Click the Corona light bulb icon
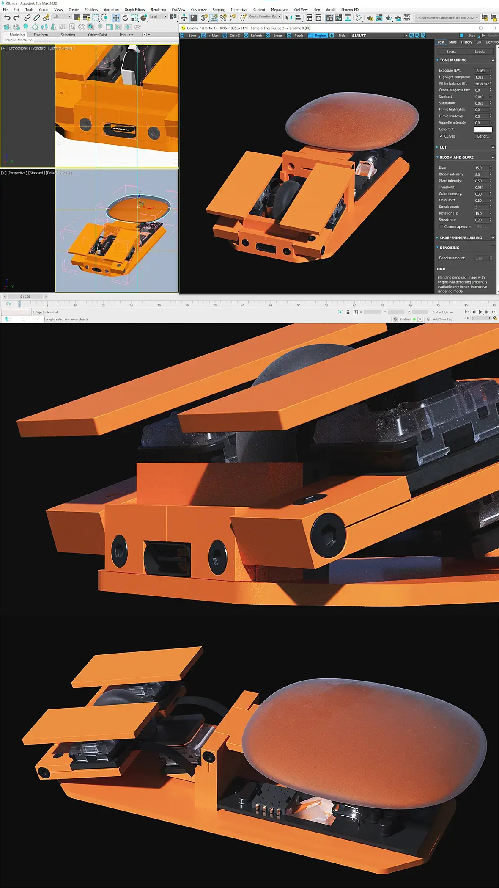The height and width of the screenshot is (888, 499). 26,27
